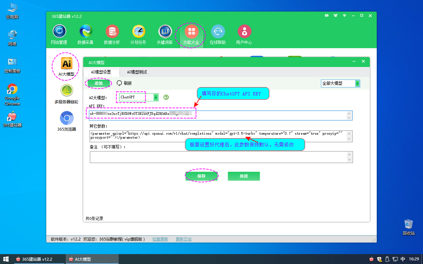Open 此电脑 desktop icon
This screenshot has width=423, height=264.
(12, 11)
